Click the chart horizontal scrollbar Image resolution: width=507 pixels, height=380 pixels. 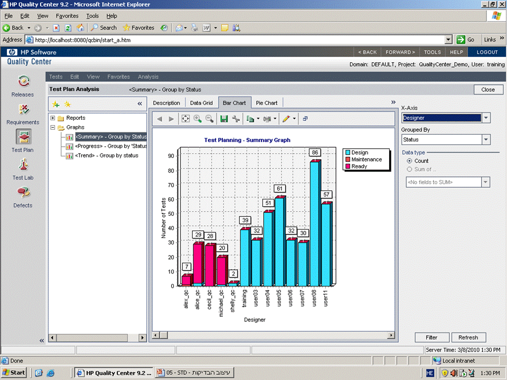[274, 335]
